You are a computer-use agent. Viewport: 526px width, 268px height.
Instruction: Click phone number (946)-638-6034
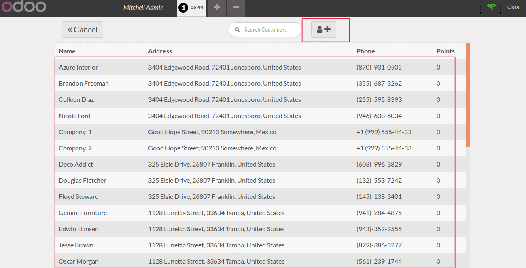click(379, 116)
